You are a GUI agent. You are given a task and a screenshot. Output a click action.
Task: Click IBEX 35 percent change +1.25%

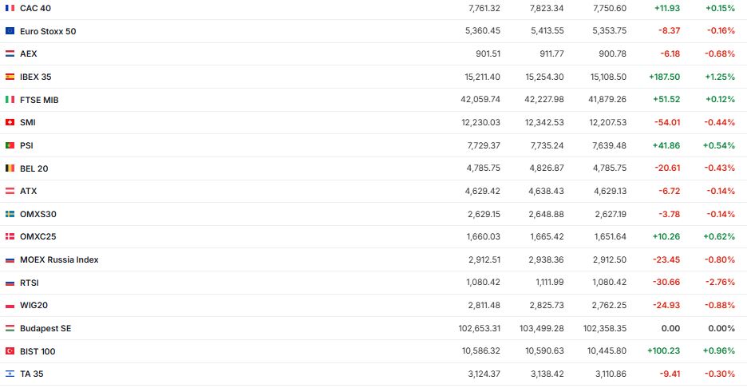(721, 77)
